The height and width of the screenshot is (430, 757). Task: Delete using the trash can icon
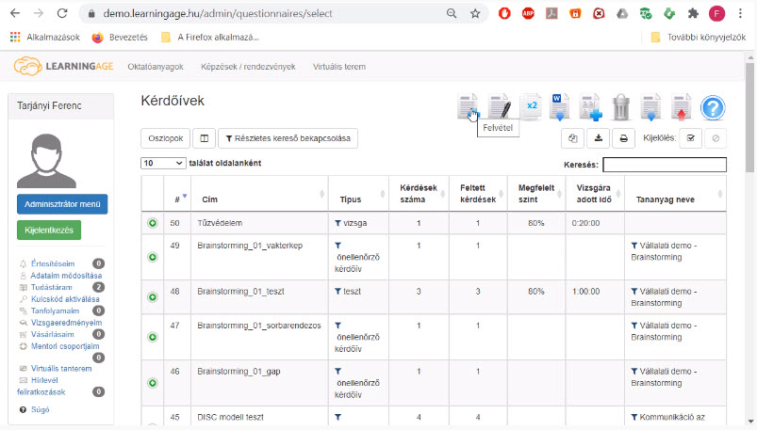[621, 107]
